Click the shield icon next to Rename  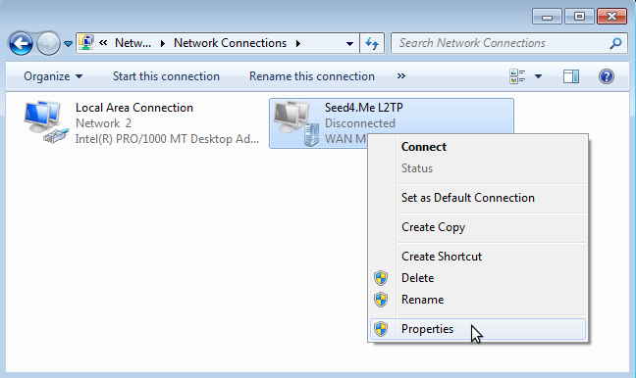(381, 300)
